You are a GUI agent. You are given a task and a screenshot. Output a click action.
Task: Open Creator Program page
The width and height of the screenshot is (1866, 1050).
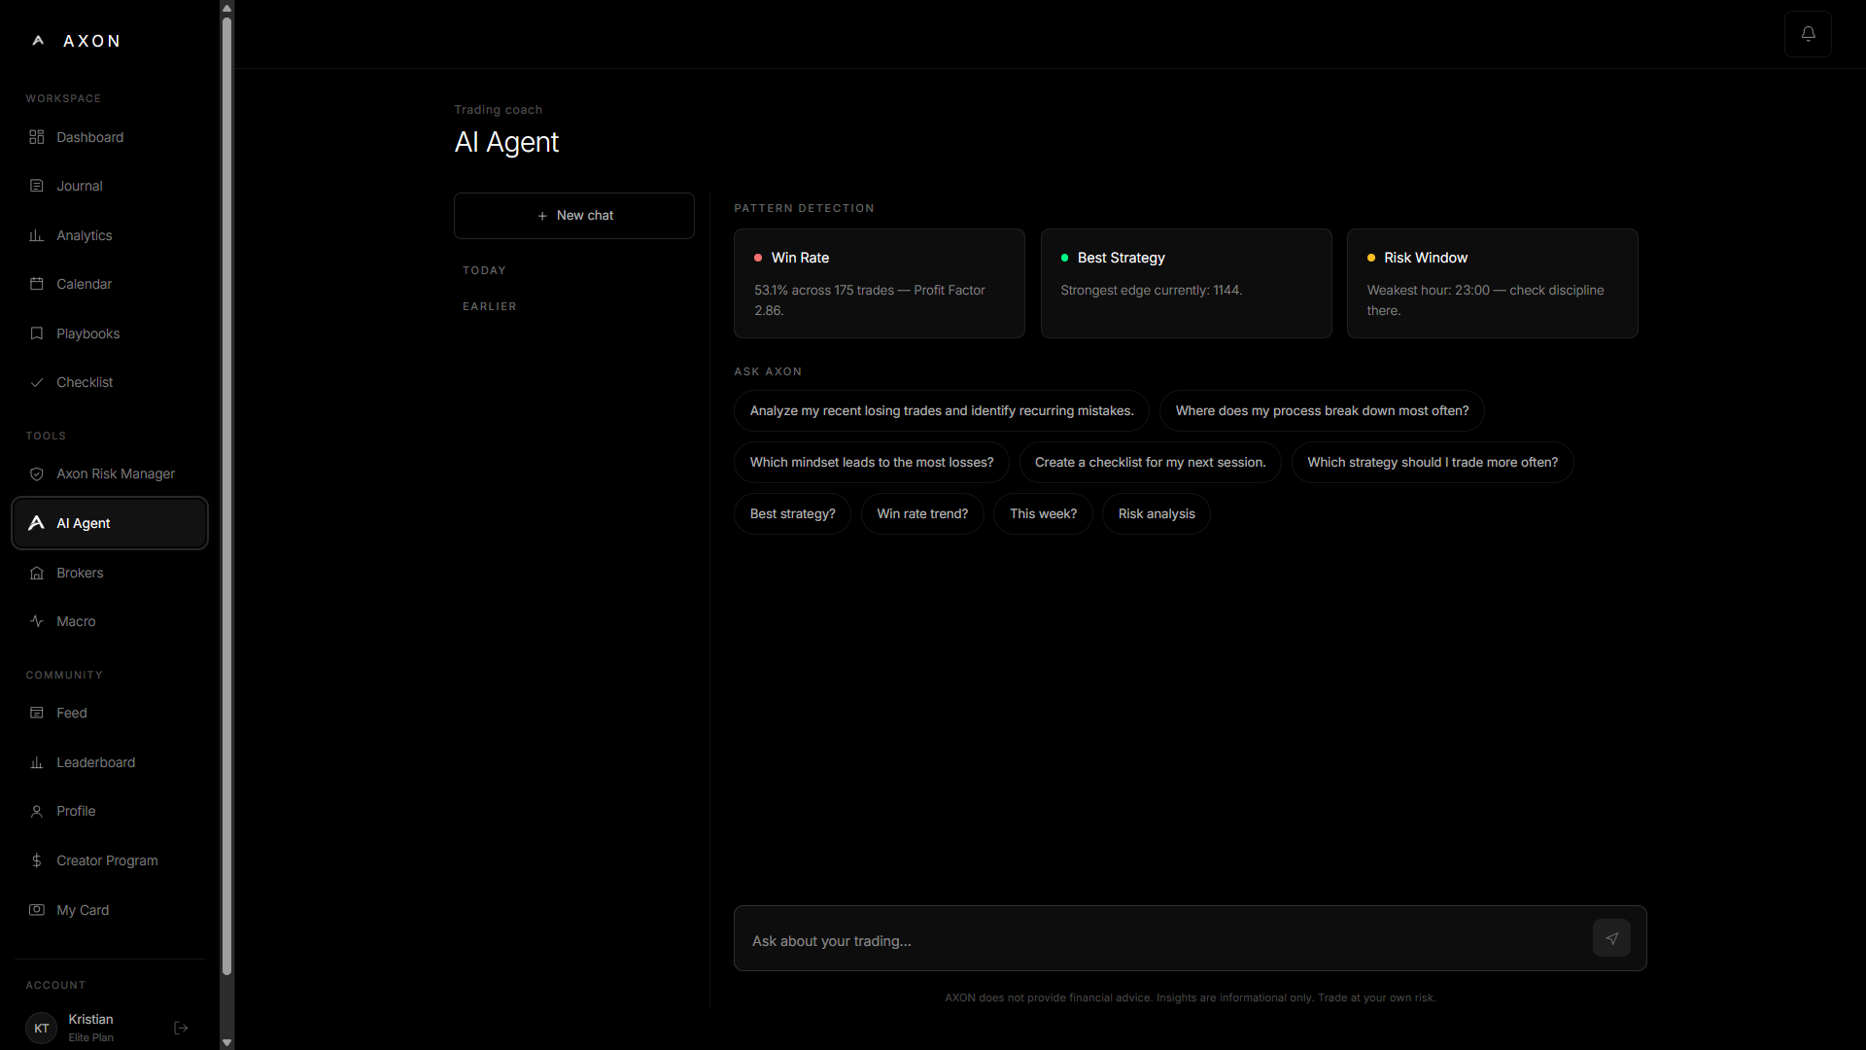pyautogui.click(x=110, y=860)
